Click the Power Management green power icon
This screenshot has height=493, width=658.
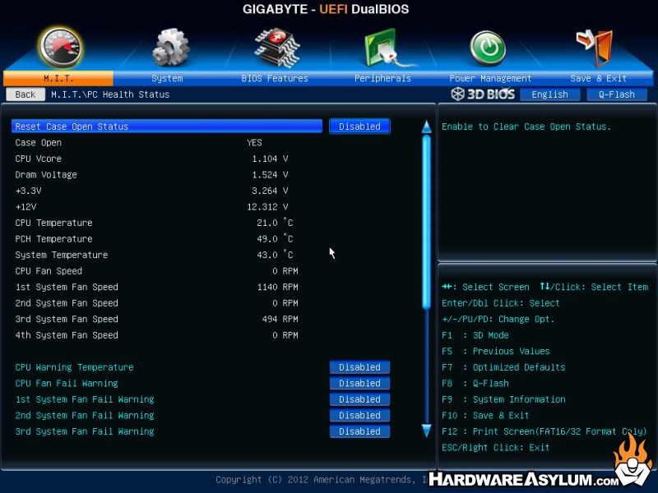coord(487,48)
